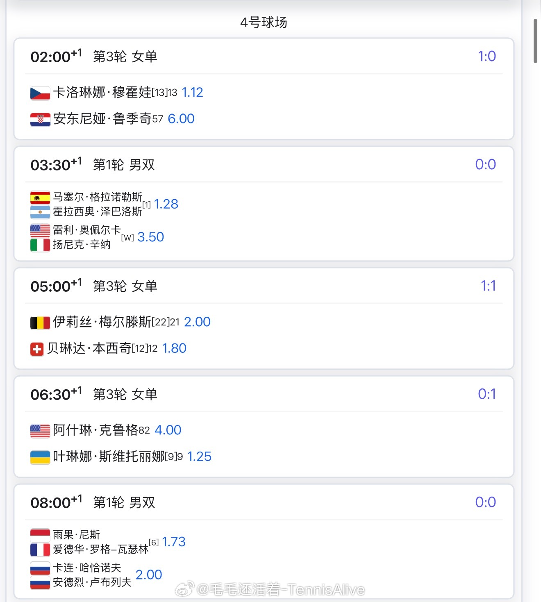This screenshot has width=541, height=602.
Task: Click the Argentine flag beside 霍拉西奥·泽巴洛斯
Action: tap(40, 212)
